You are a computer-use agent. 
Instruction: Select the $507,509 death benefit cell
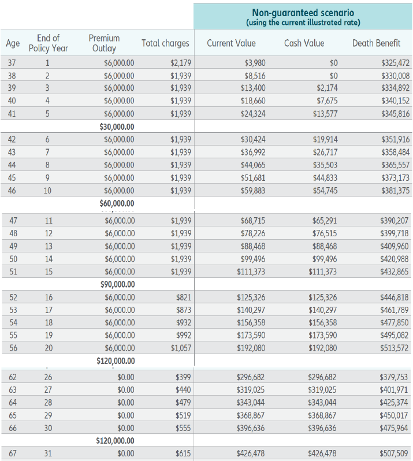(393, 453)
